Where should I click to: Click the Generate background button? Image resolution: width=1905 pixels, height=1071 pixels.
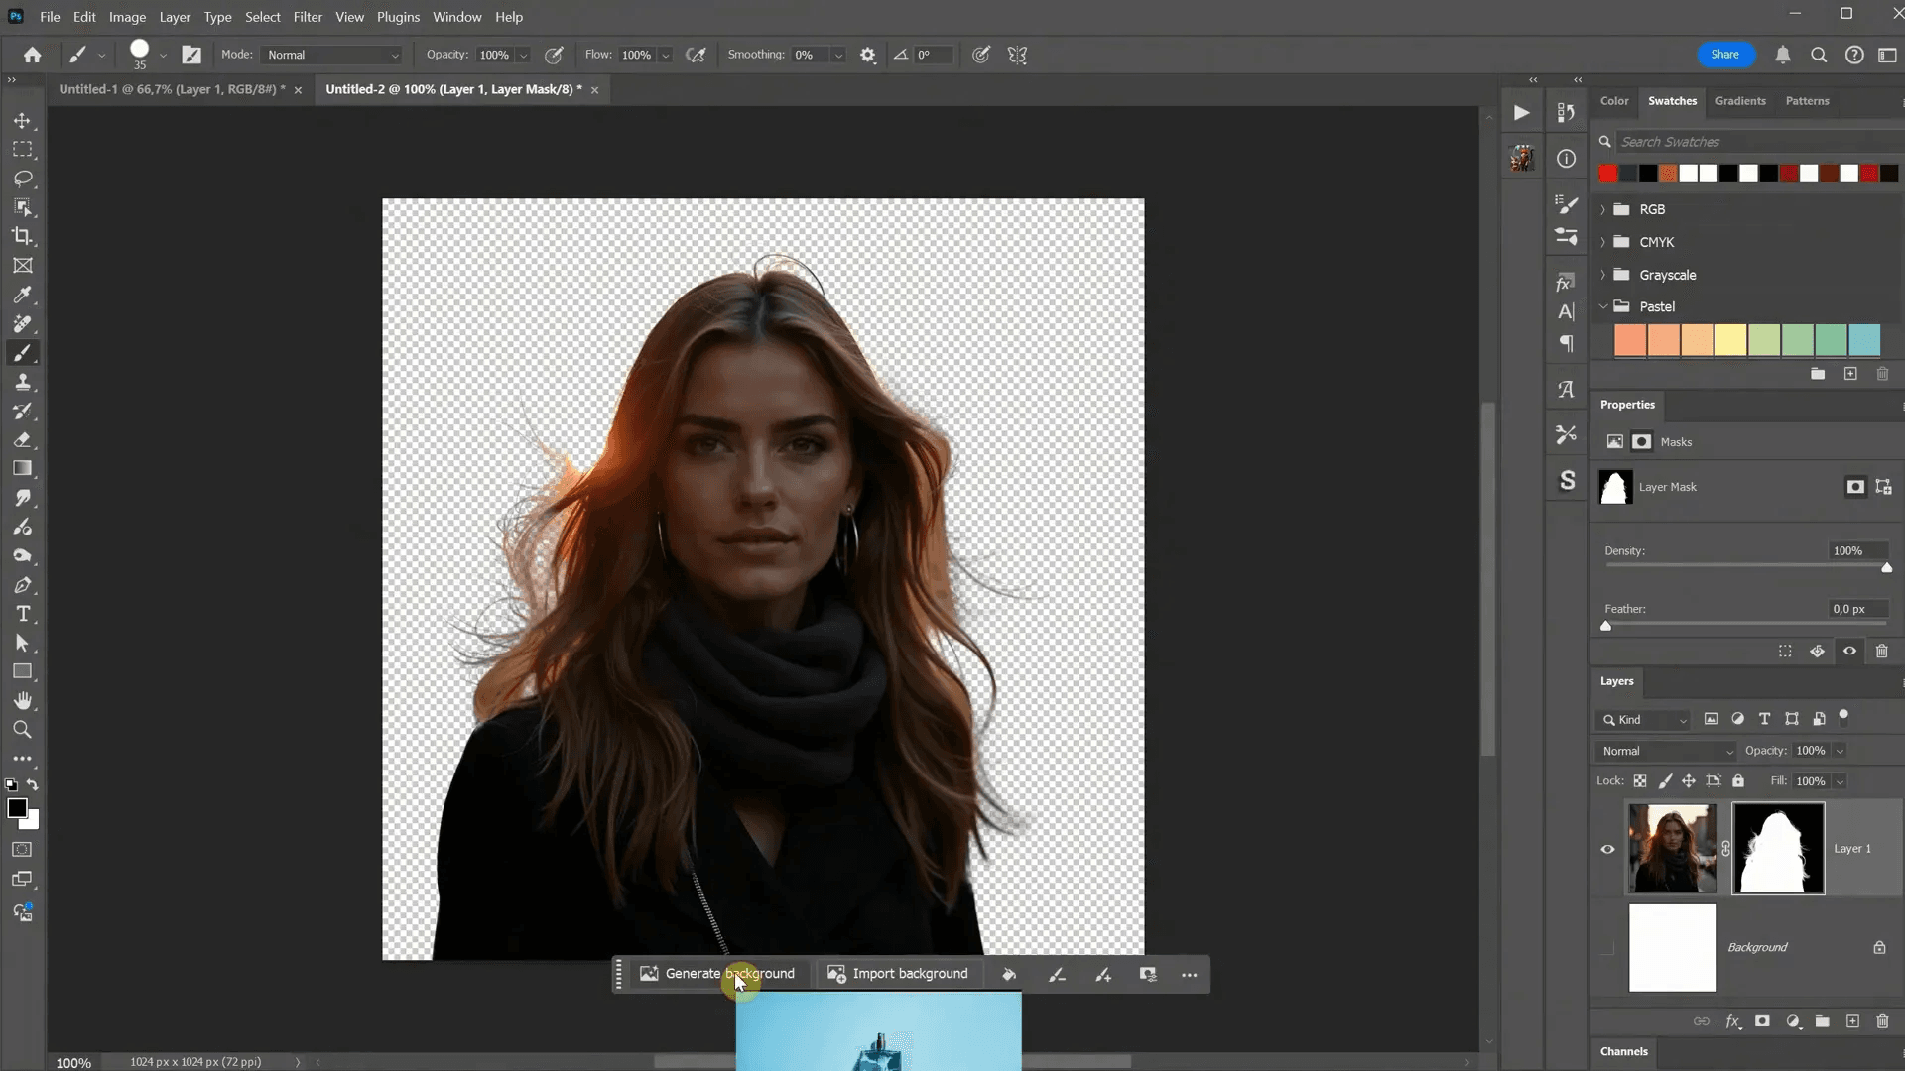coord(717,974)
